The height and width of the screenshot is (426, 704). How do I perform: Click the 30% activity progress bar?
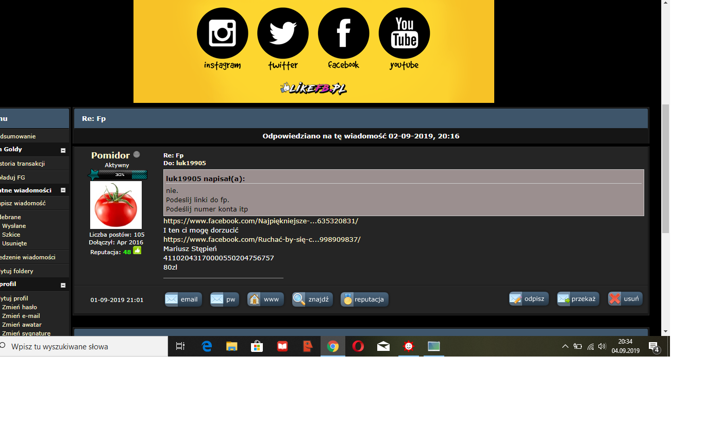[x=118, y=175]
